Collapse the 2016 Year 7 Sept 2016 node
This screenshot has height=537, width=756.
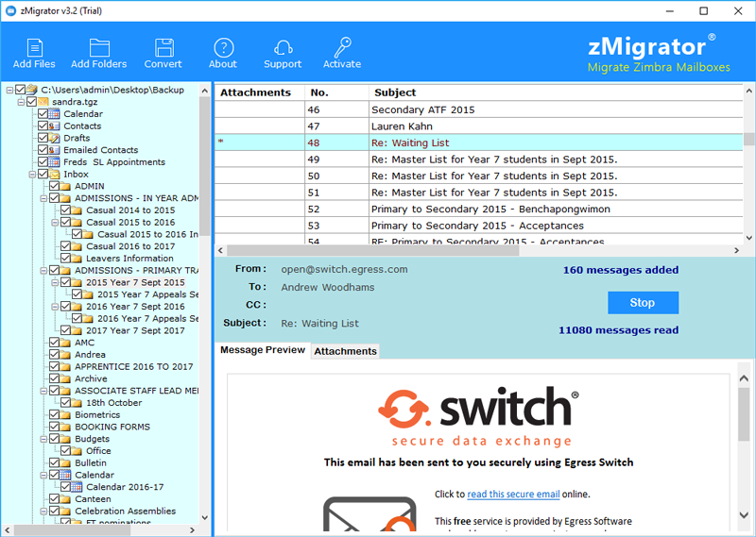point(55,307)
